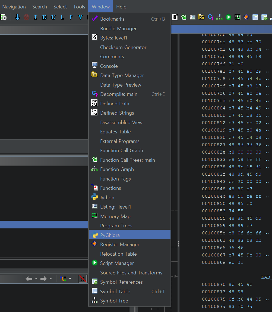
Task: Open the Search menu
Action: point(40,7)
